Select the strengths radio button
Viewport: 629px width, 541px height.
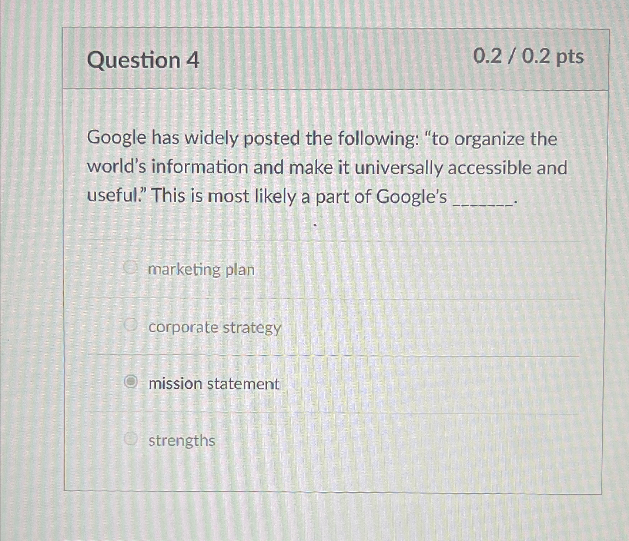tap(131, 439)
